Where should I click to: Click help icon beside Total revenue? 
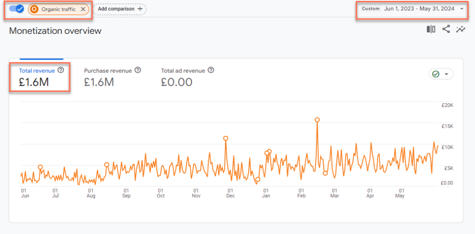click(x=61, y=70)
